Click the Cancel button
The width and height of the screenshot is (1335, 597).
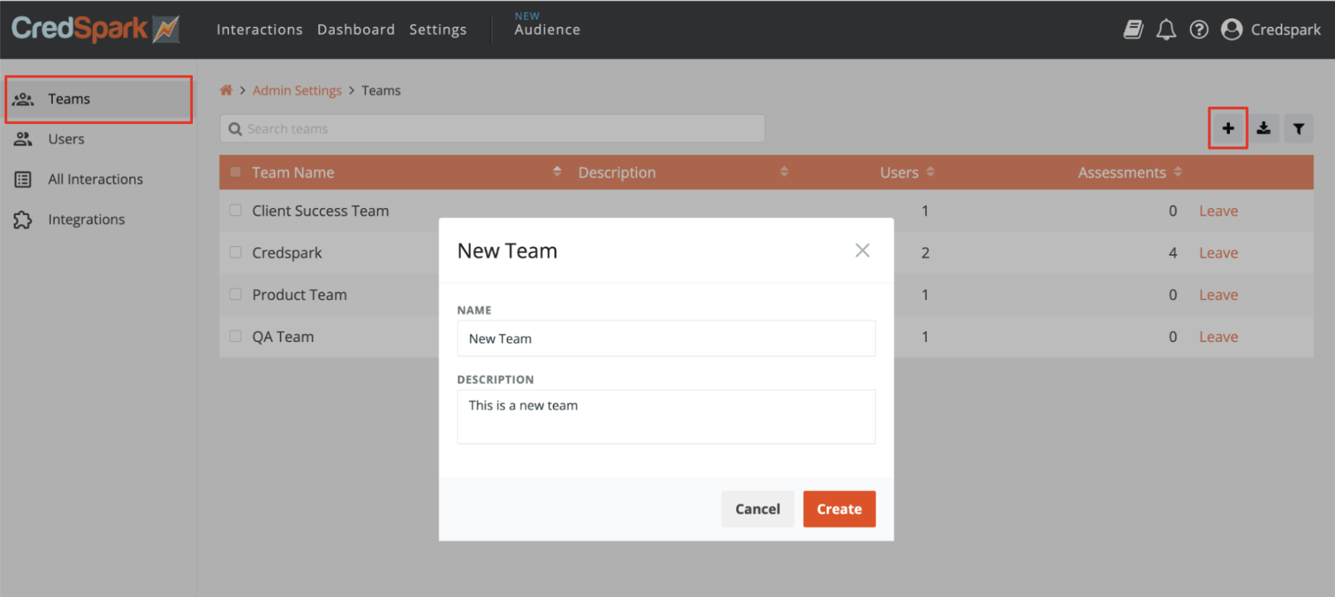point(757,509)
